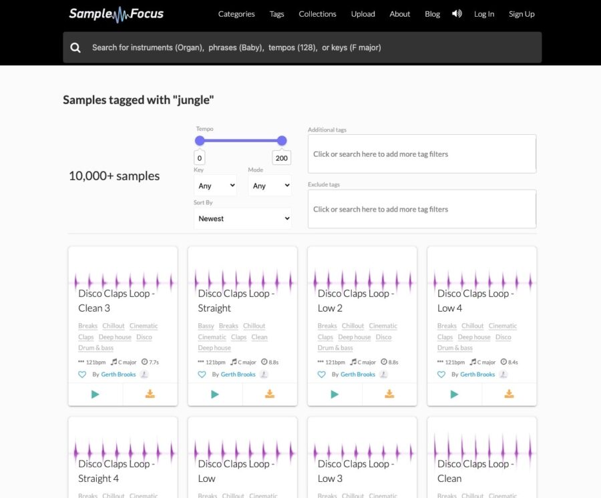Favorite Disco Claps Loop - Clean 3 with heart
This screenshot has height=498, width=601.
coord(82,375)
